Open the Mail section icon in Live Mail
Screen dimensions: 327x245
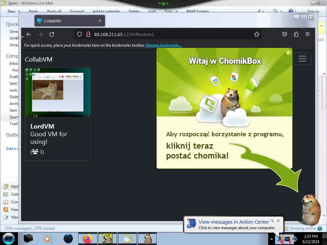point(6,186)
